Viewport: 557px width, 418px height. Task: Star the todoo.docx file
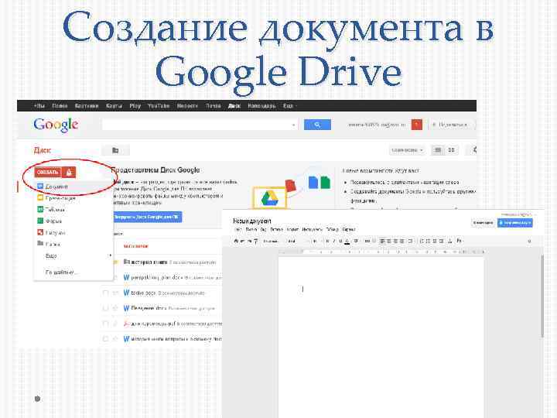click(x=115, y=293)
